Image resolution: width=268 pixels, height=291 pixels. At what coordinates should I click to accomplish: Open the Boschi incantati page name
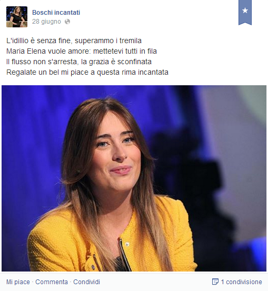[x=56, y=13]
